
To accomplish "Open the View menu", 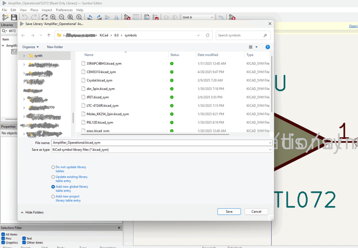I will click(23, 10).
